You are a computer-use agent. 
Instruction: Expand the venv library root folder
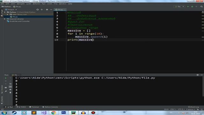tap(8, 14)
